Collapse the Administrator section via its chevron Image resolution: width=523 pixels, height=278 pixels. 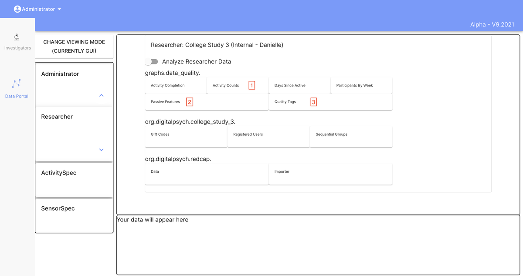click(x=101, y=95)
